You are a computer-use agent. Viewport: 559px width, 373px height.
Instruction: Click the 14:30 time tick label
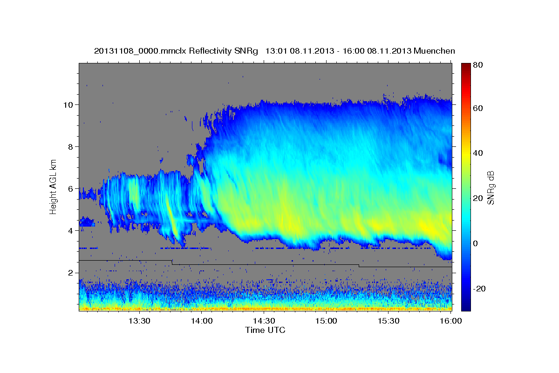(x=264, y=321)
